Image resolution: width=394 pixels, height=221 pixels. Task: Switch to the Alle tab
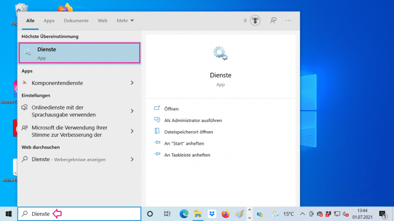click(x=30, y=20)
